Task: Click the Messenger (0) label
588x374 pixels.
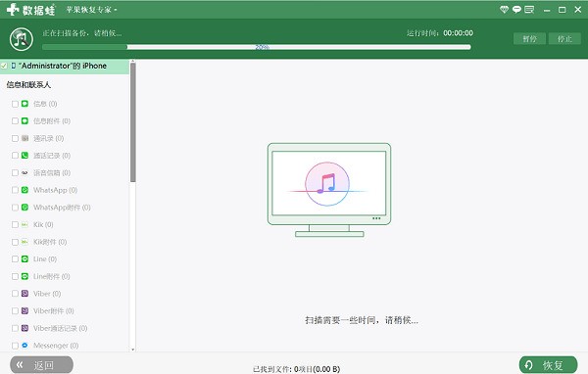Action: pyautogui.click(x=56, y=346)
